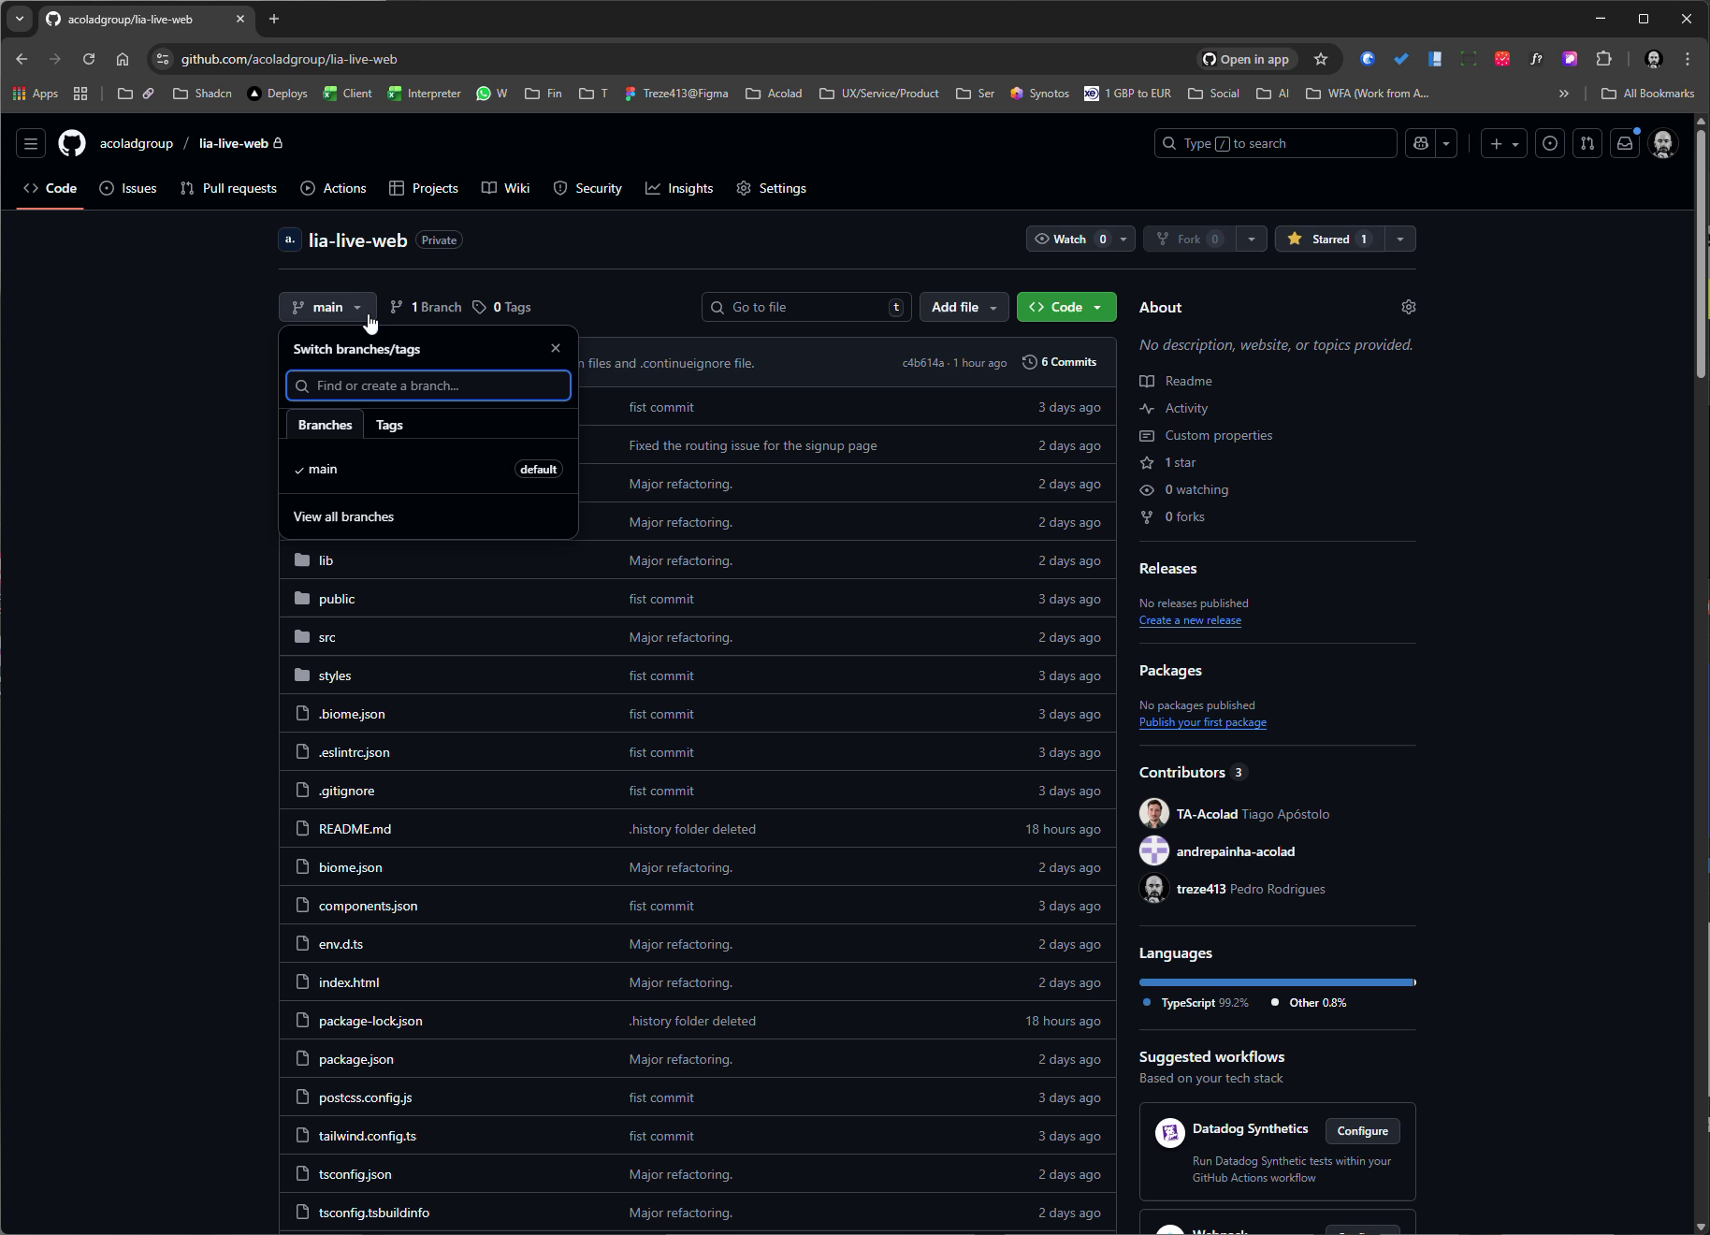Click the Find or create a branch field
The height and width of the screenshot is (1235, 1710).
coord(427,385)
